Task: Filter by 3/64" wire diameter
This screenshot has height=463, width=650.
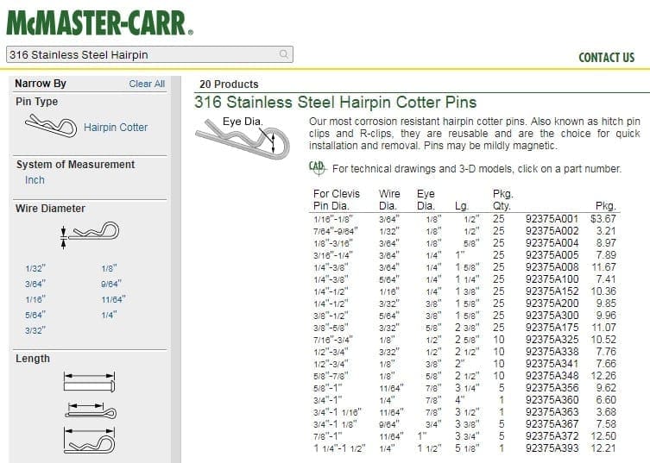Action: (35, 284)
